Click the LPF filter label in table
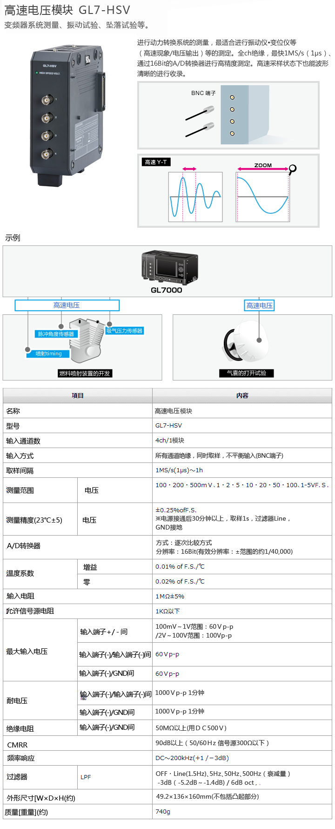 [86, 777]
